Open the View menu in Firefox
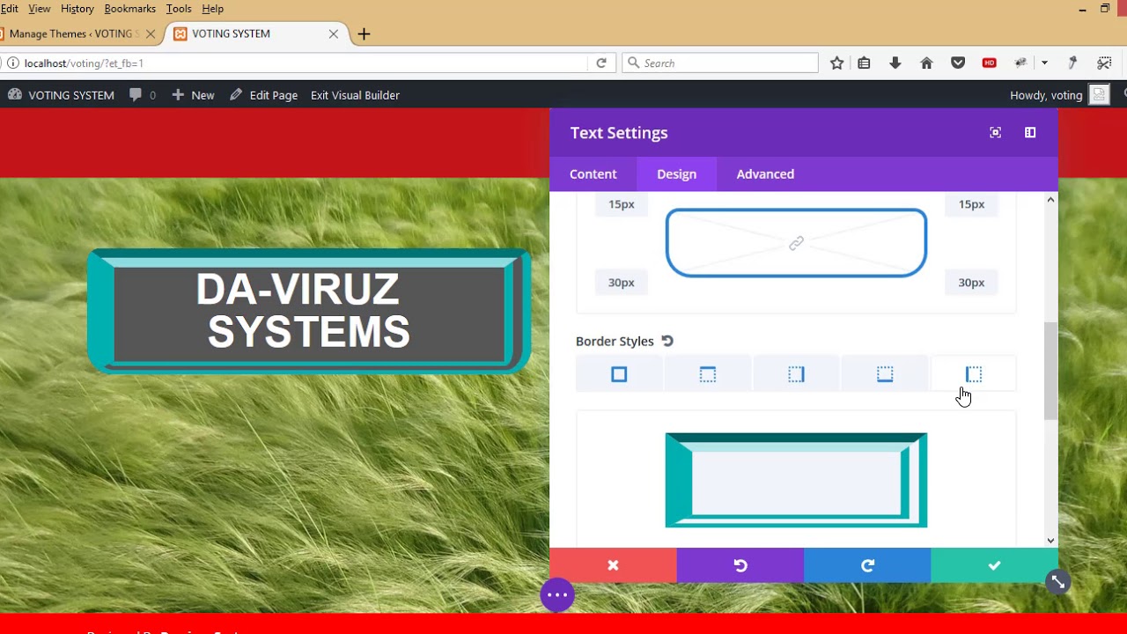This screenshot has height=634, width=1127. point(40,9)
